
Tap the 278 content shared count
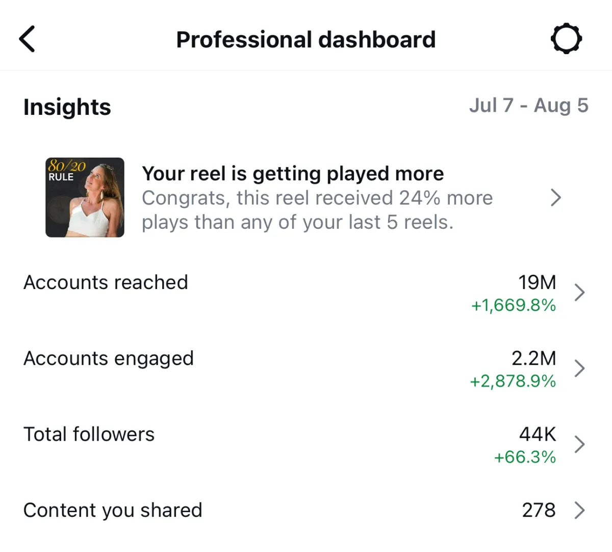539,510
